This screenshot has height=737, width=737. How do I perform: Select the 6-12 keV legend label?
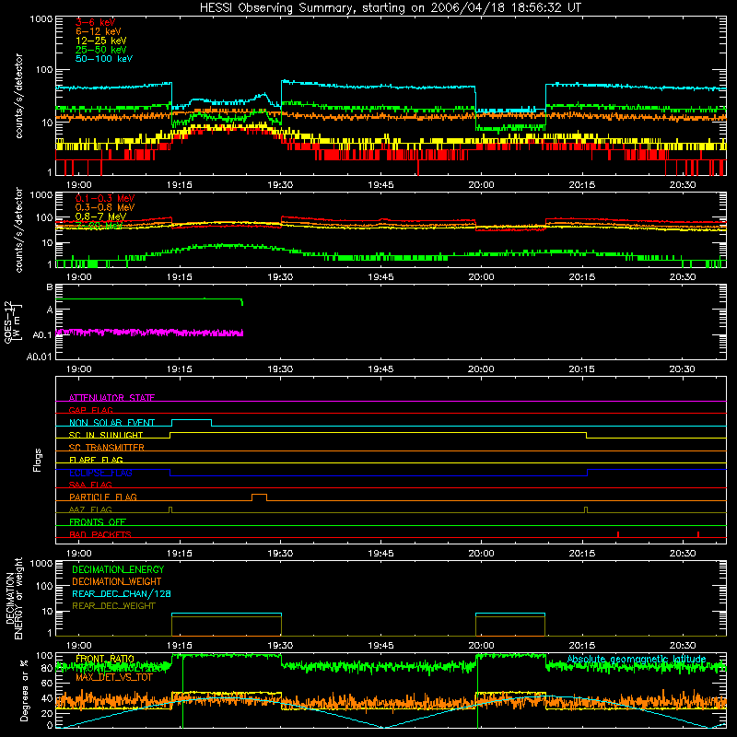(x=99, y=31)
